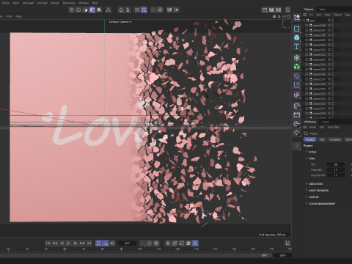
Task: Click the FPS value field
Action: tap(336, 164)
